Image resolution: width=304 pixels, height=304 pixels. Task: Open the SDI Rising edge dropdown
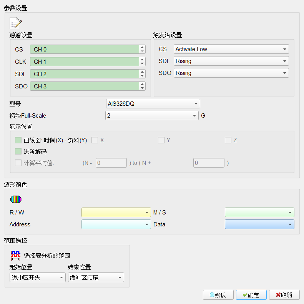231,61
